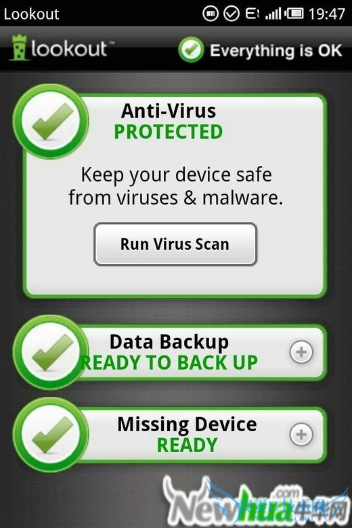The width and height of the screenshot is (352, 528).
Task: Tap the EDGE network indicator icon
Action: 252,14
